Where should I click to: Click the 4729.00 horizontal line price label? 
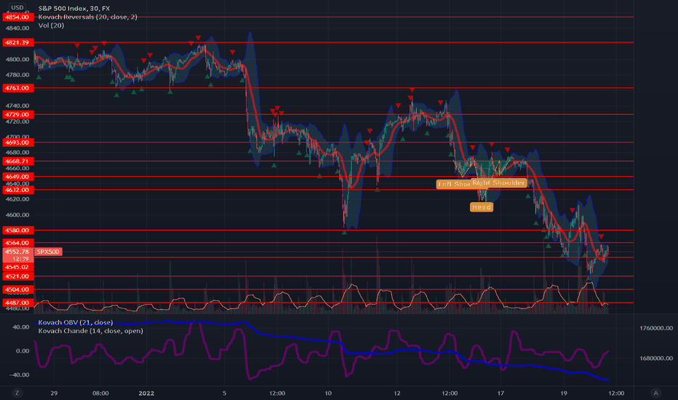[17, 115]
